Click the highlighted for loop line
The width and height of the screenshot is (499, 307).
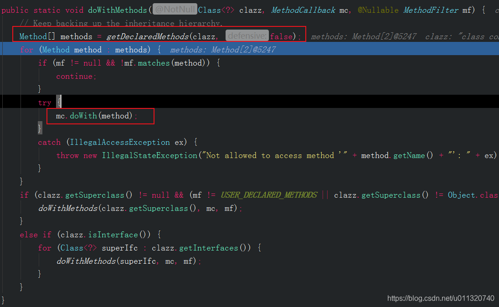(91, 49)
